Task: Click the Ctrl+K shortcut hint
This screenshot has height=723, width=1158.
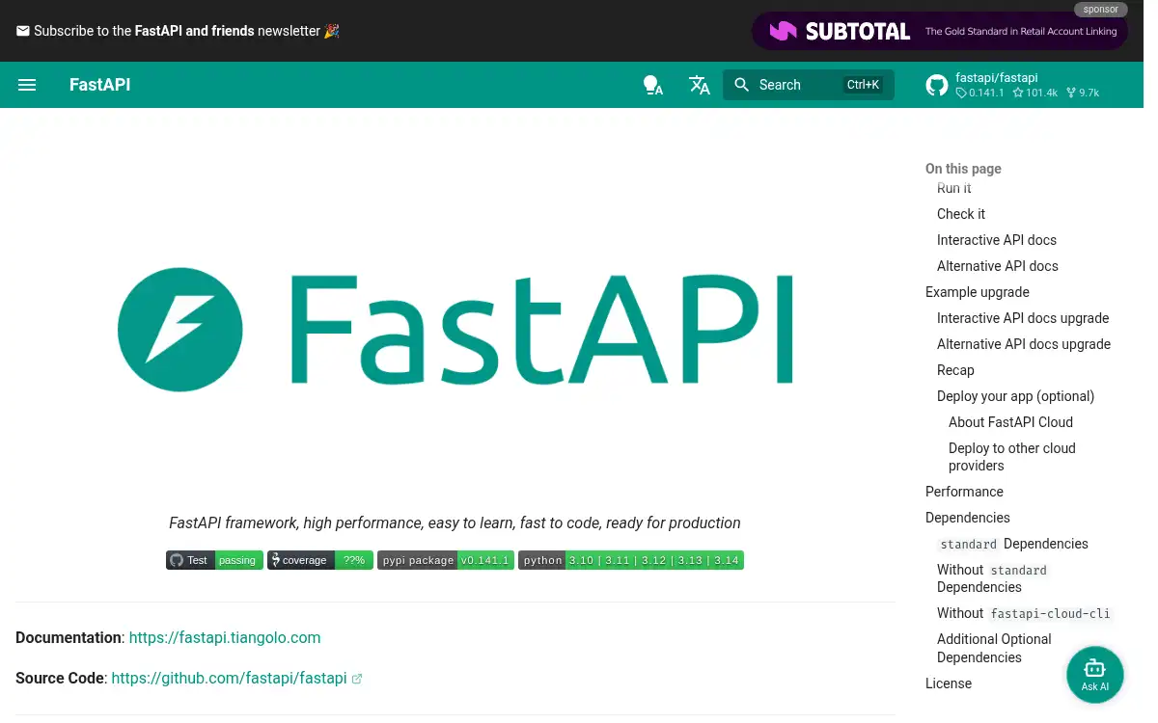Action: point(863,85)
